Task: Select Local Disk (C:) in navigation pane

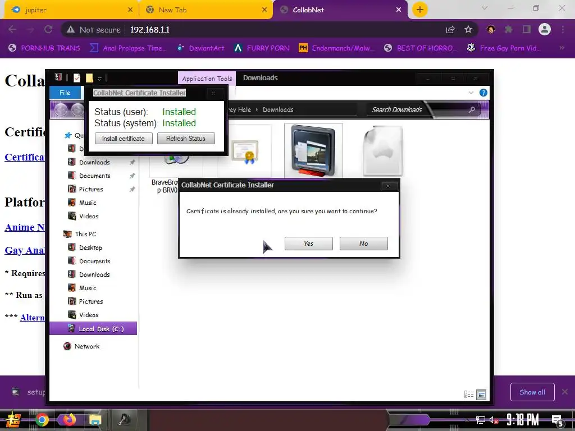Action: tap(93, 328)
